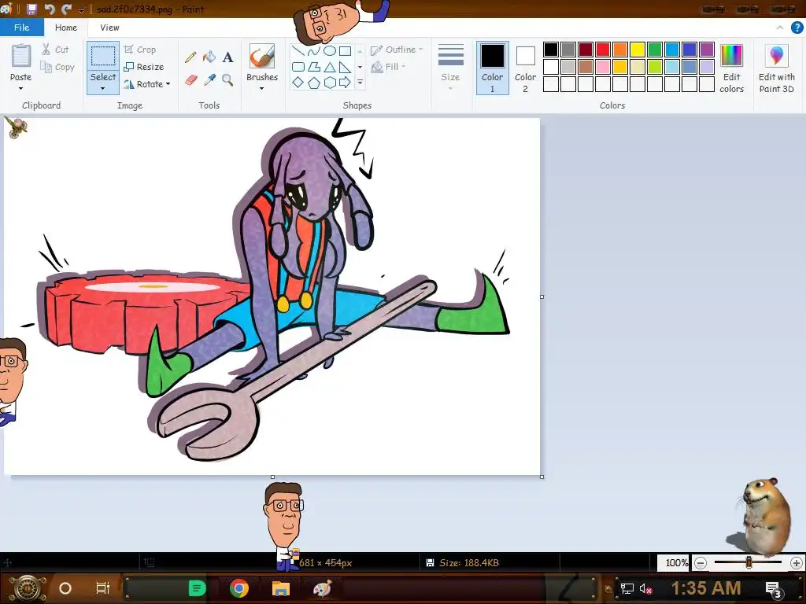Open File Explorer from taskbar

[281, 588]
